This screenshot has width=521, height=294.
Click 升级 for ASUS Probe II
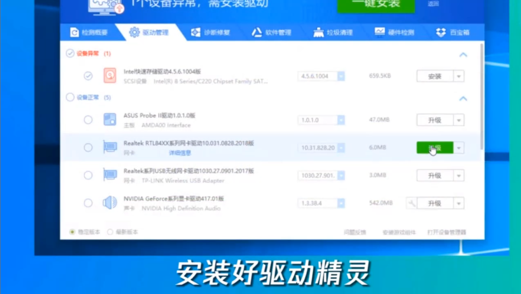435,120
